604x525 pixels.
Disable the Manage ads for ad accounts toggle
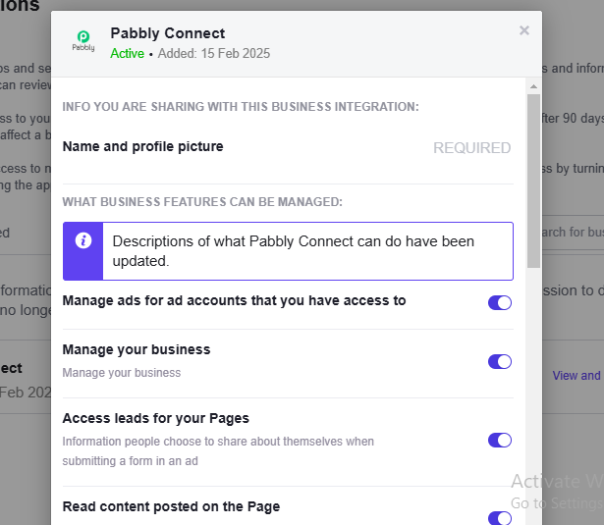tap(500, 302)
